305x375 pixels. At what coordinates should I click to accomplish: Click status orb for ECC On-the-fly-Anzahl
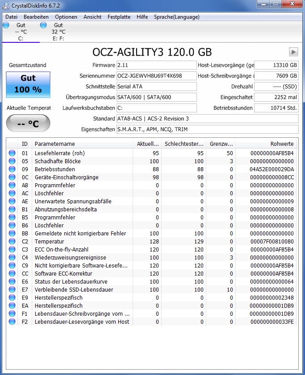coord(12,249)
